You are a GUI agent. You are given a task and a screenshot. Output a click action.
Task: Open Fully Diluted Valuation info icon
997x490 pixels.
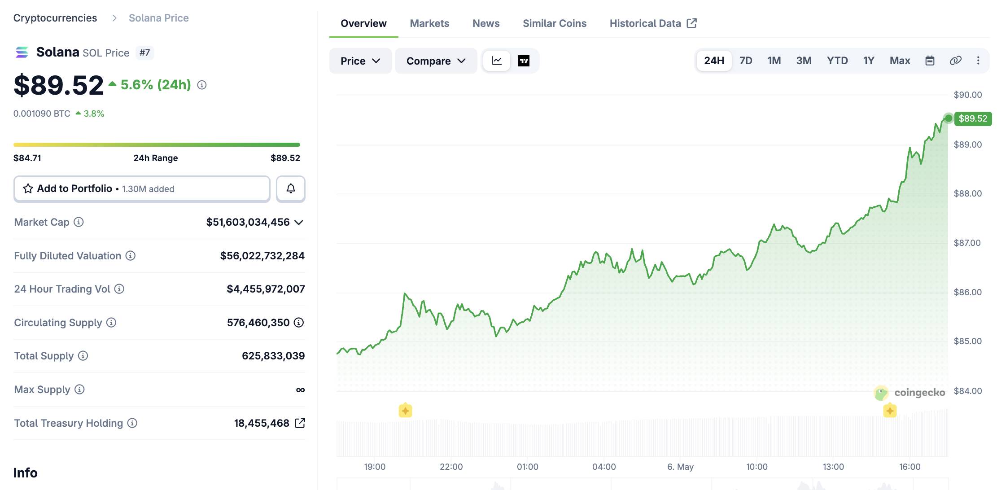[131, 256]
